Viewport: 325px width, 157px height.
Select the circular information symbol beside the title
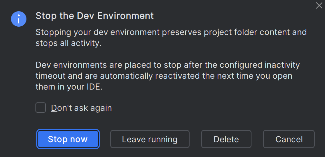tap(19, 19)
